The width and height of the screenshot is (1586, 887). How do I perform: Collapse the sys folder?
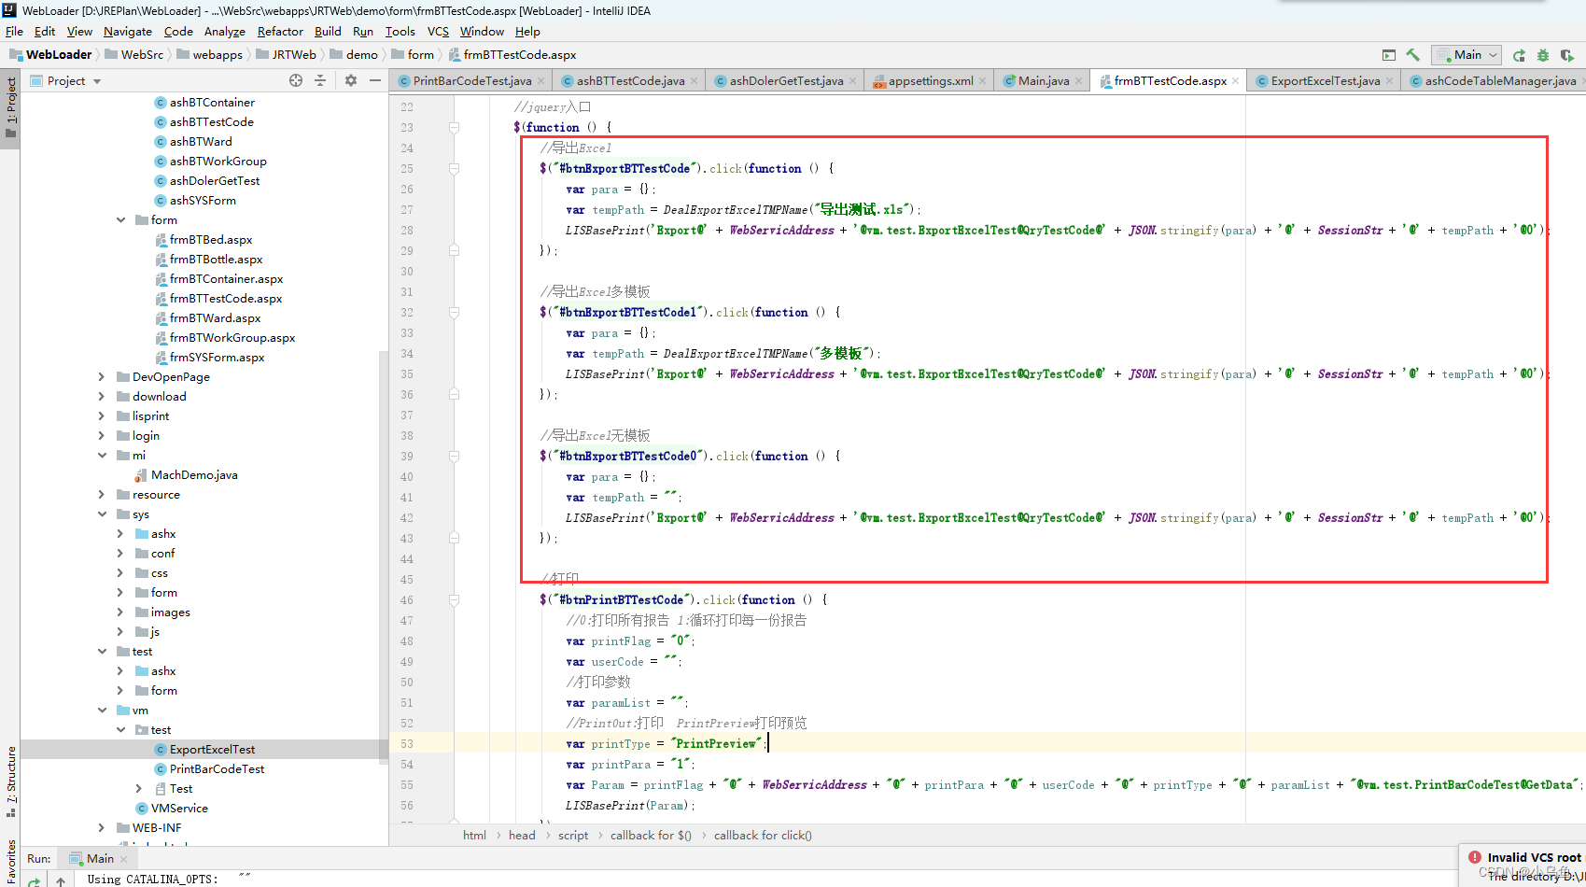click(x=102, y=514)
